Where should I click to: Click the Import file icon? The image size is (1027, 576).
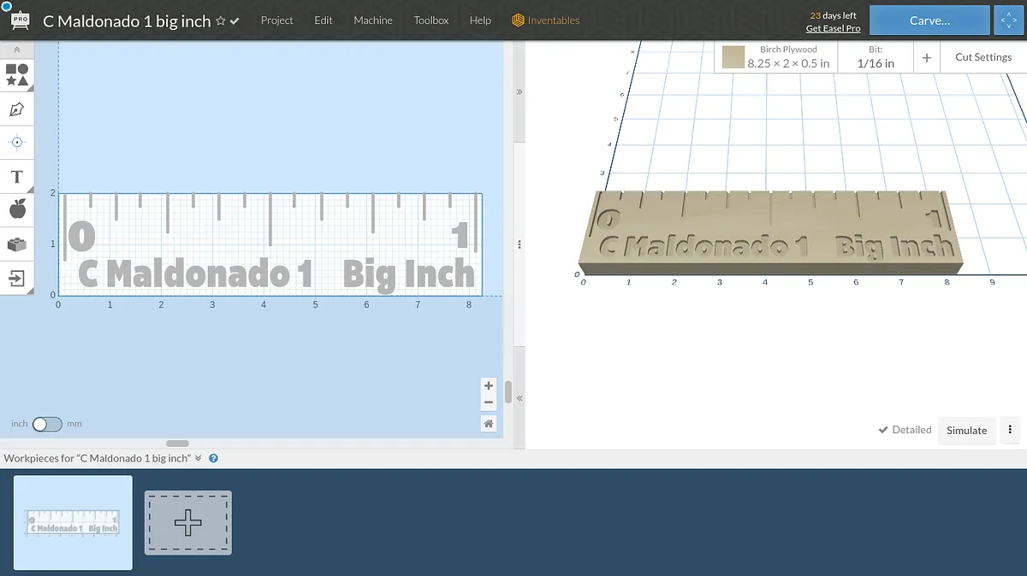coord(17,278)
